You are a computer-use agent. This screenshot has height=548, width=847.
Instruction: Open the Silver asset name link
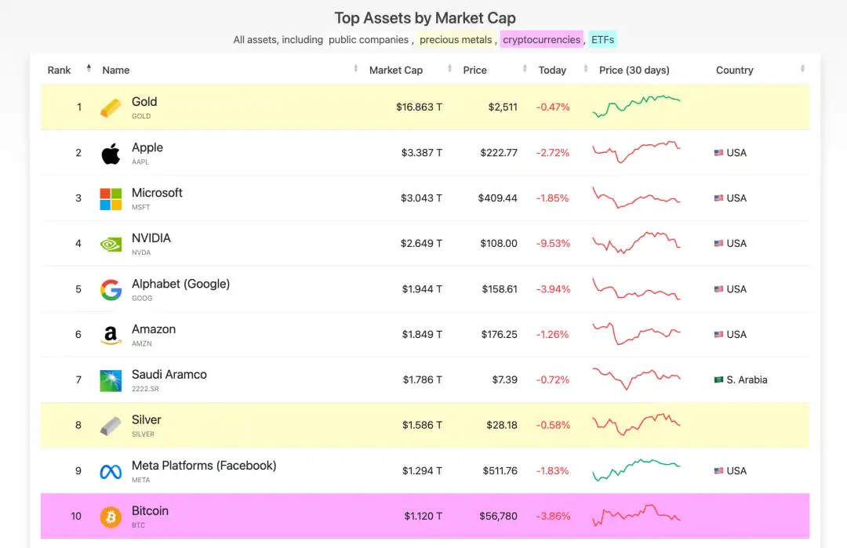[x=147, y=420]
